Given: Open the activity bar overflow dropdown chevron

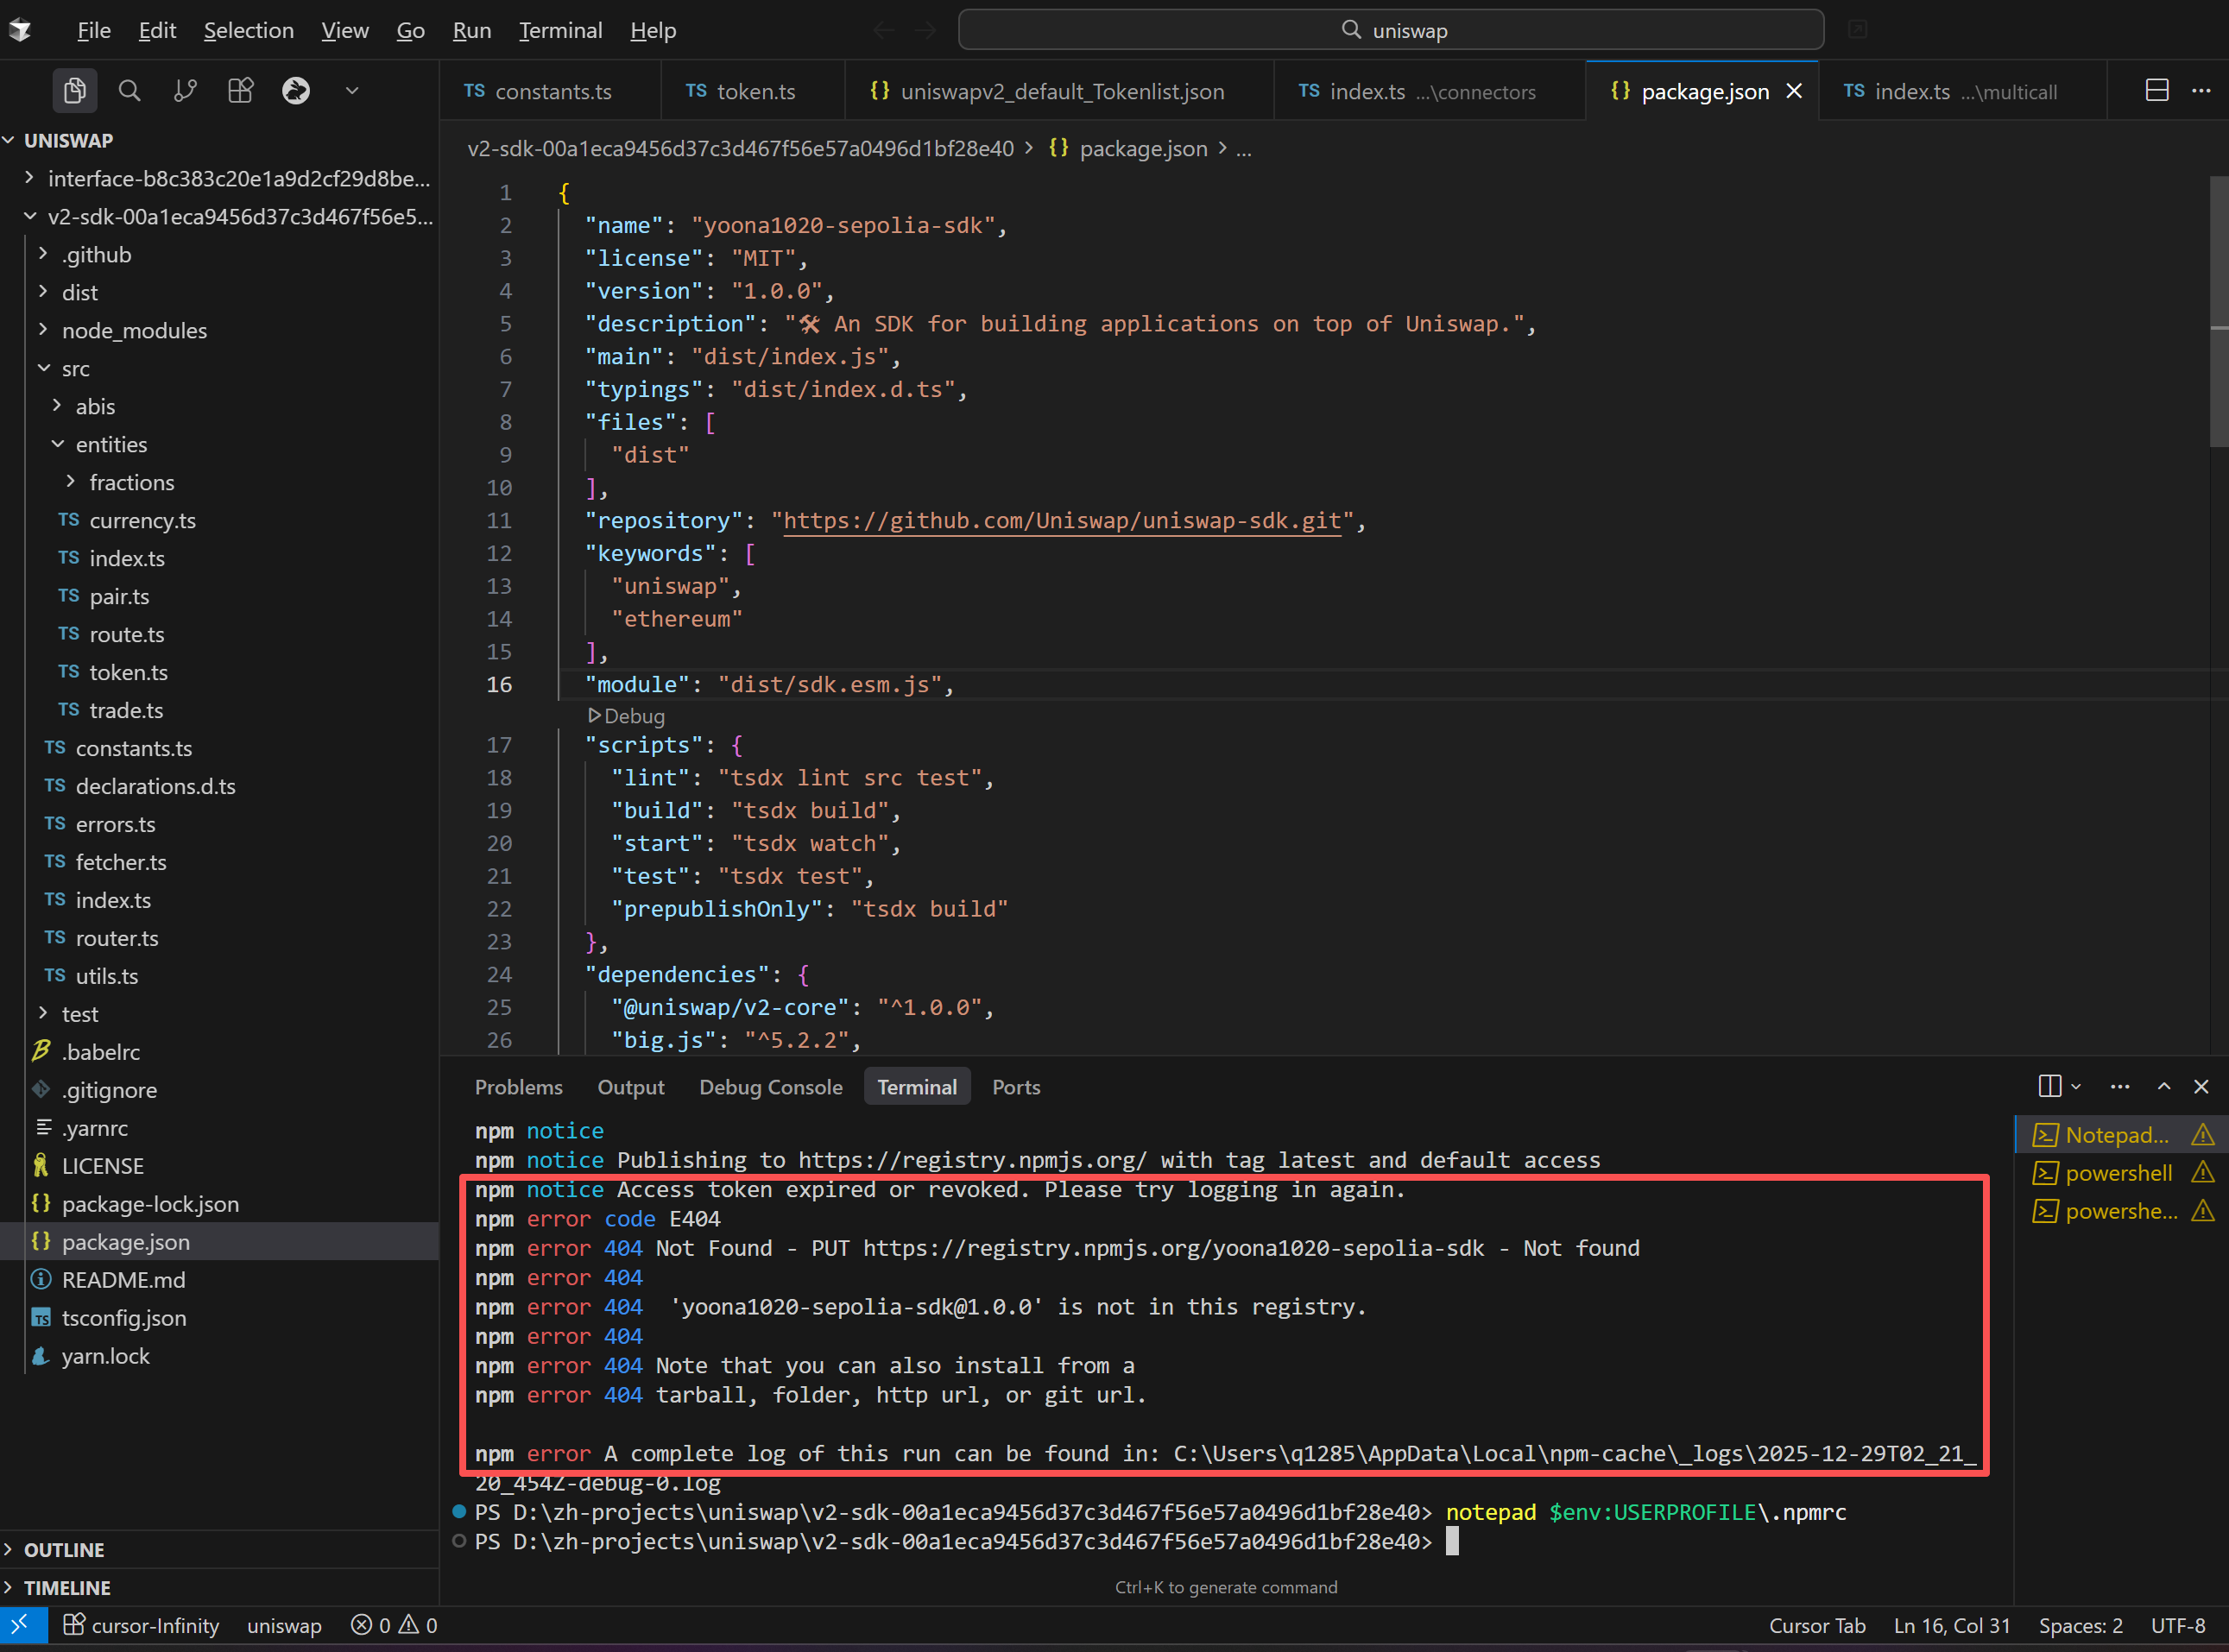Looking at the screenshot, I should click(352, 91).
